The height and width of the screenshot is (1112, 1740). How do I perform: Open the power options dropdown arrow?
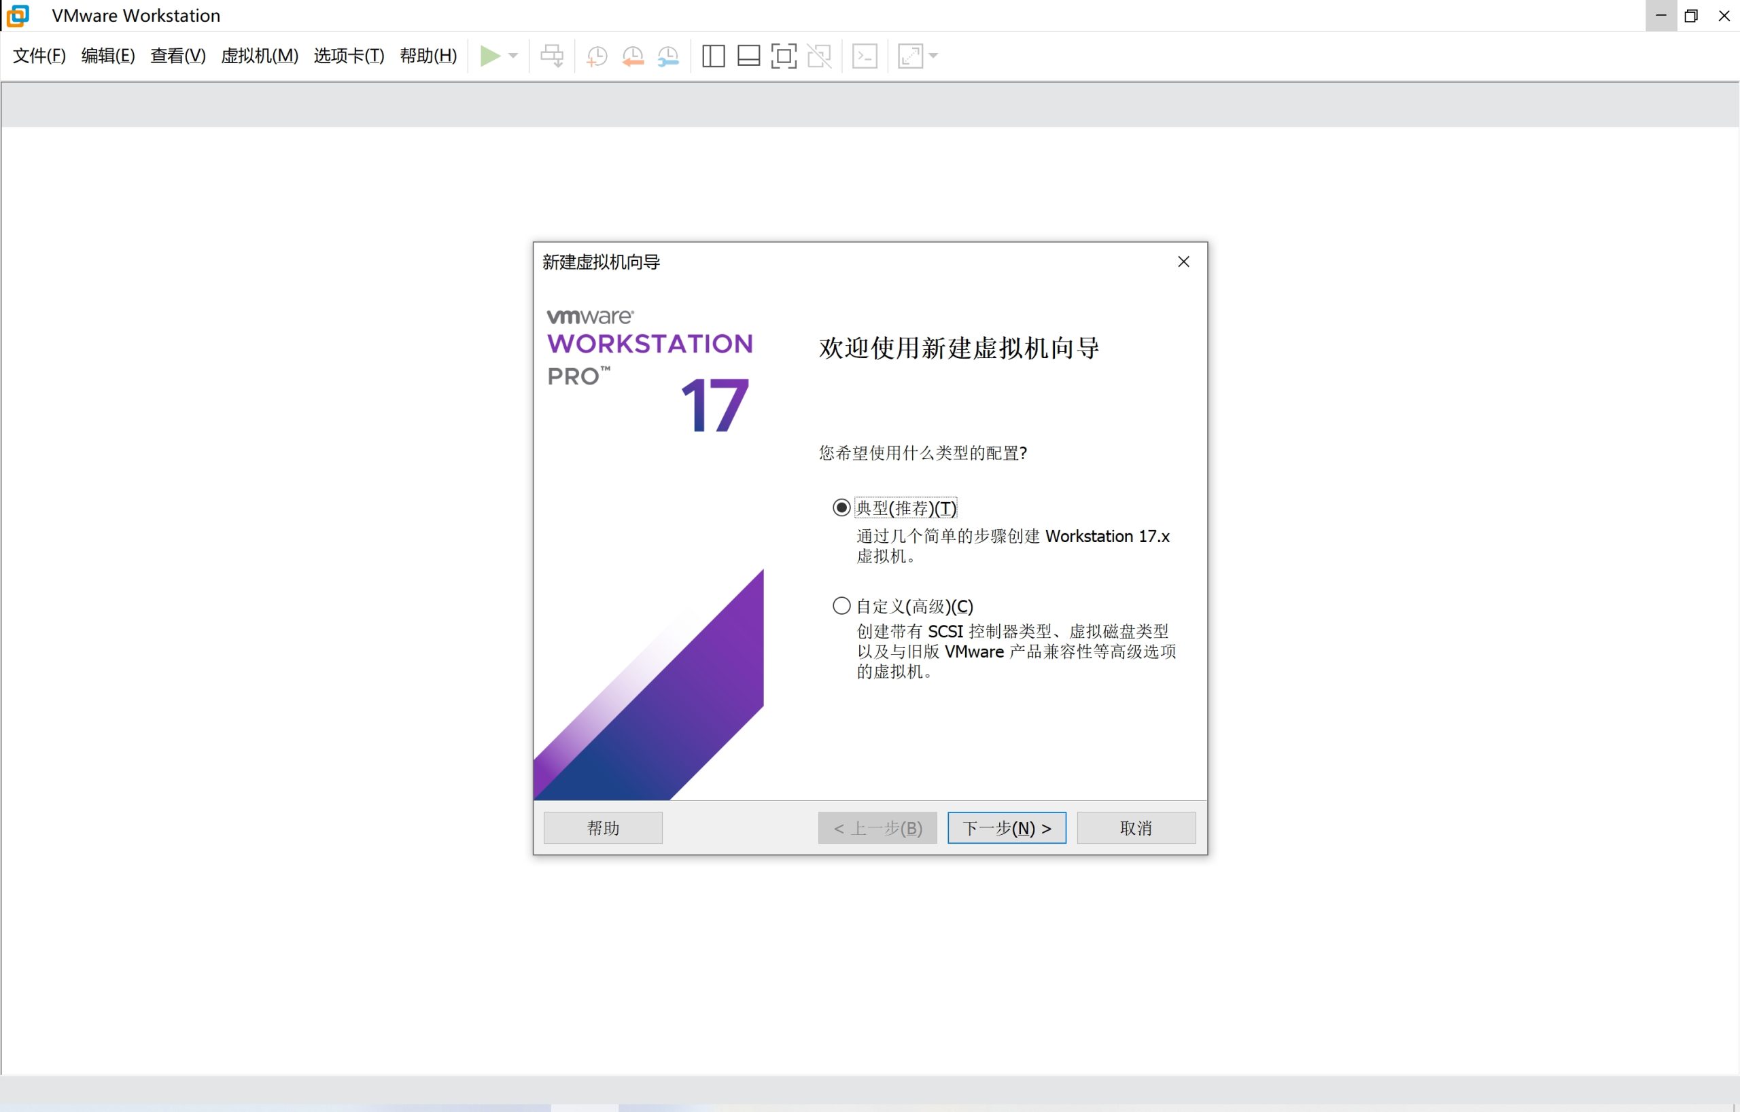point(513,56)
